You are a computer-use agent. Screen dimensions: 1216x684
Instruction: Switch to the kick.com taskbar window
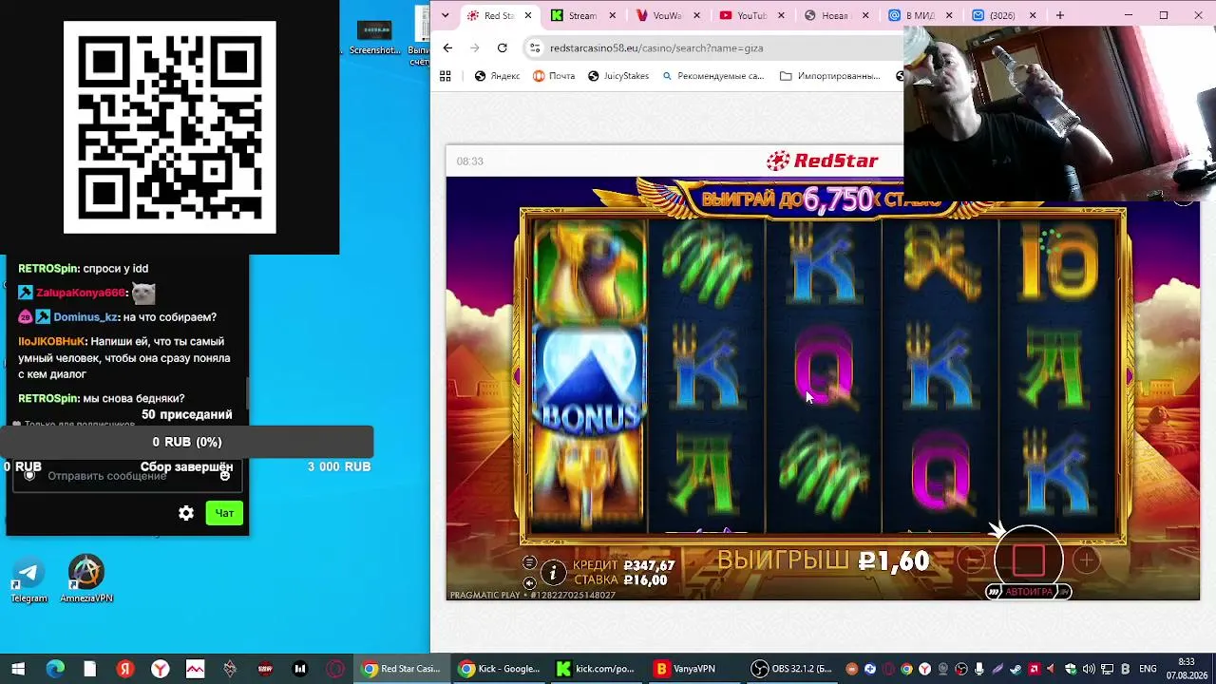pos(595,669)
